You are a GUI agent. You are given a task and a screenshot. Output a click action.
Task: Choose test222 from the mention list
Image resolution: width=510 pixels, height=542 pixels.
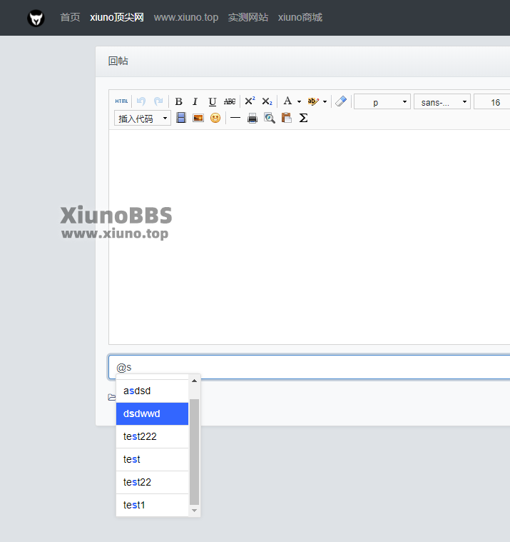[x=152, y=436]
